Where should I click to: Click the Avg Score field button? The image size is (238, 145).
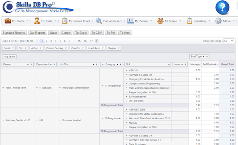[x=9, y=57]
